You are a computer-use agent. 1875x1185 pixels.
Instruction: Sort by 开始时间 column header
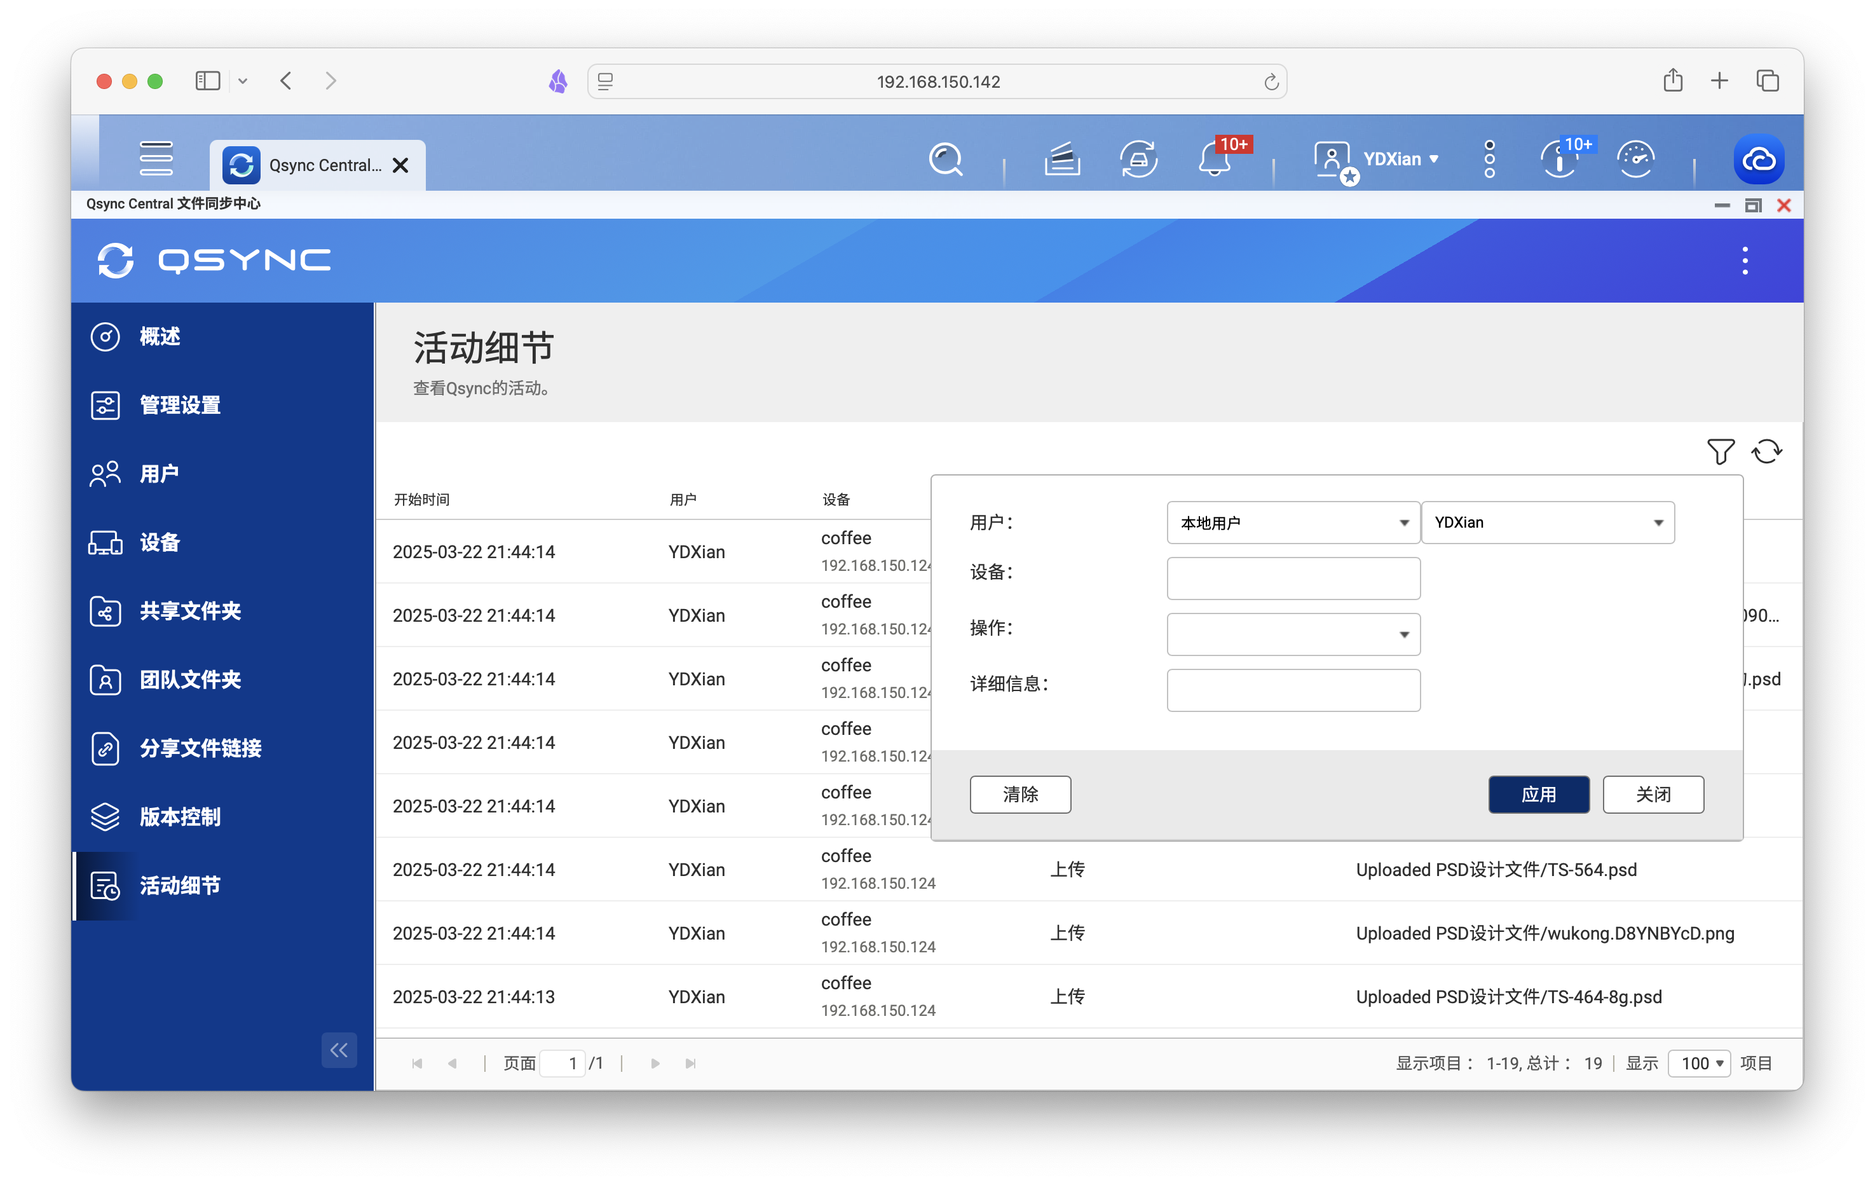421,500
